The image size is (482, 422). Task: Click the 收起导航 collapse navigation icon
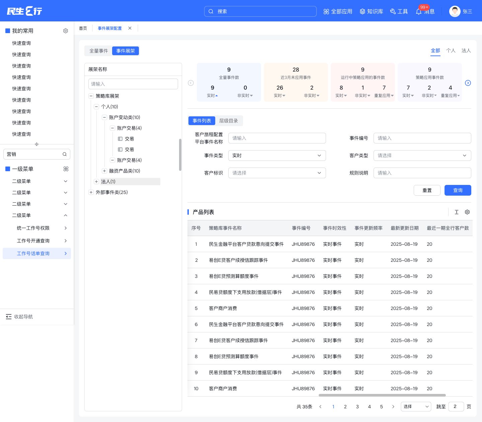(x=9, y=317)
